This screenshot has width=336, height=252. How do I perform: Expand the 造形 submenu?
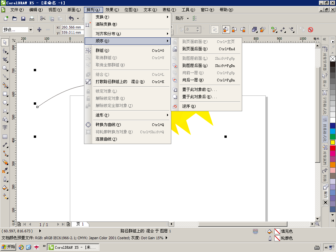128,115
